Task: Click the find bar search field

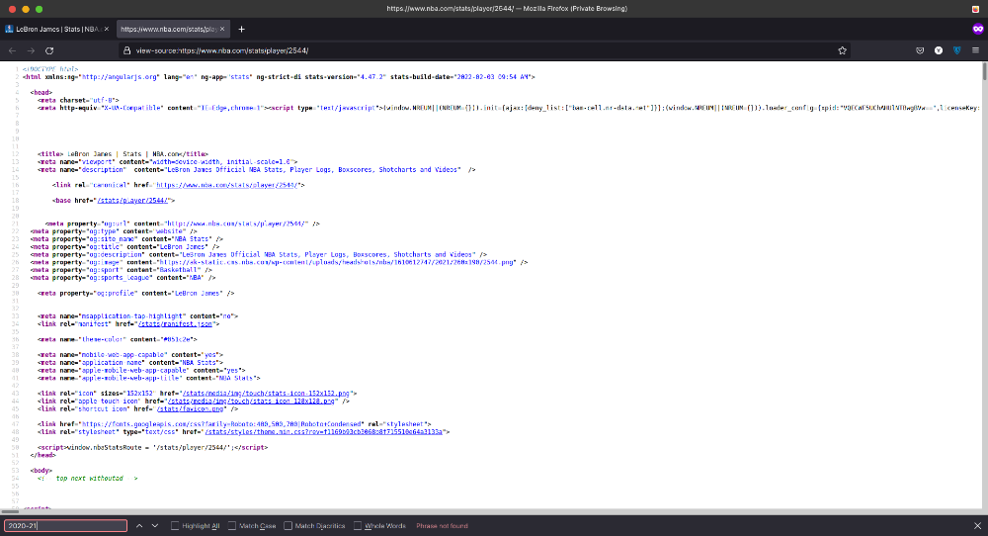Action: click(x=65, y=526)
